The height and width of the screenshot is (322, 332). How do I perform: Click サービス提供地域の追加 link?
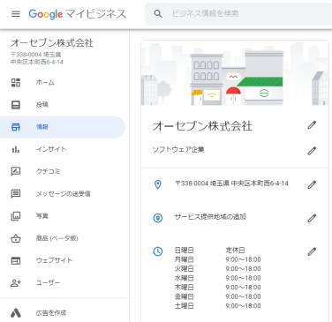pos(210,217)
